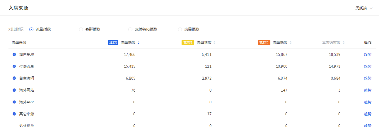Screen dimensions: 379x139
Task: Click the 本店访客数 header text
Action: point(331,43)
